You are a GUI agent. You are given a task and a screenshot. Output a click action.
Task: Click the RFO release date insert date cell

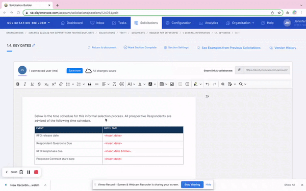click(143, 137)
